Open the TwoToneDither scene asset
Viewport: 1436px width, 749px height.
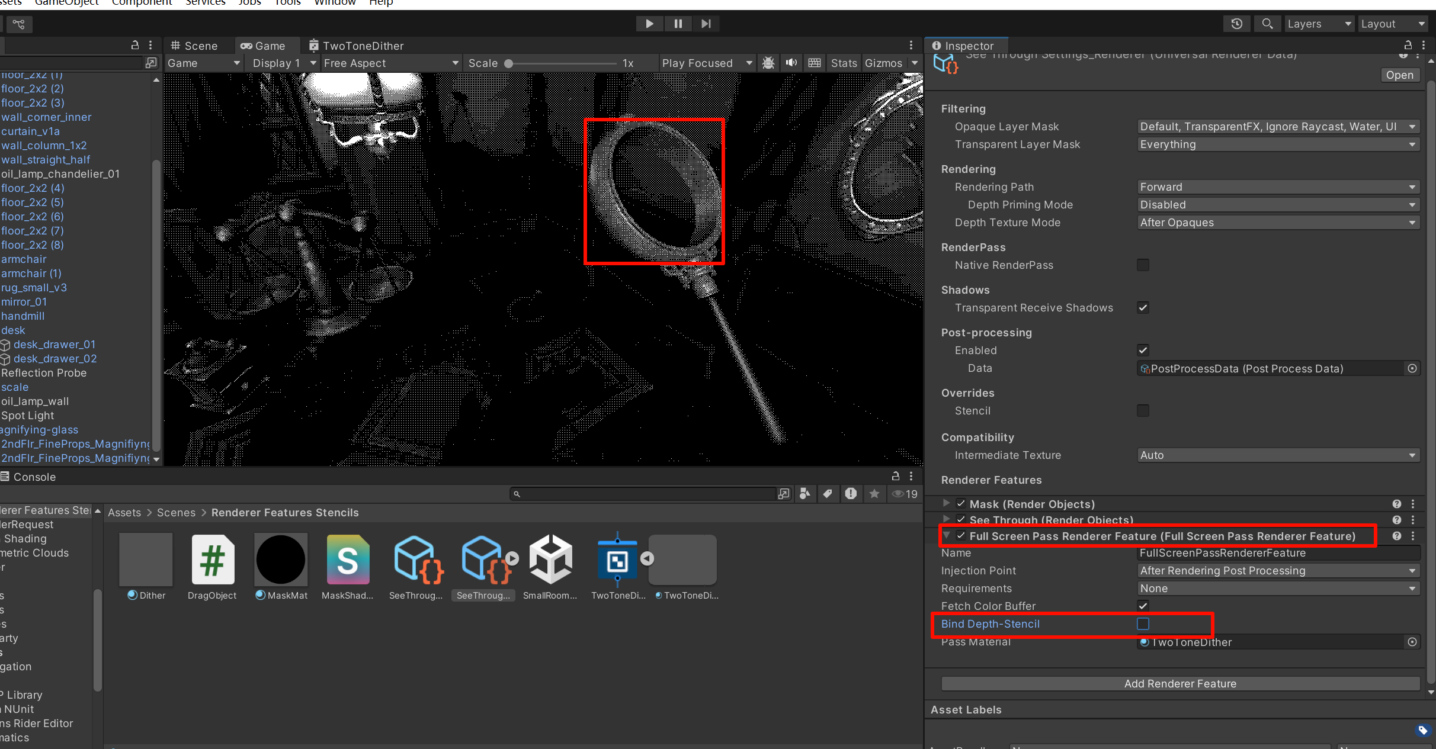617,560
